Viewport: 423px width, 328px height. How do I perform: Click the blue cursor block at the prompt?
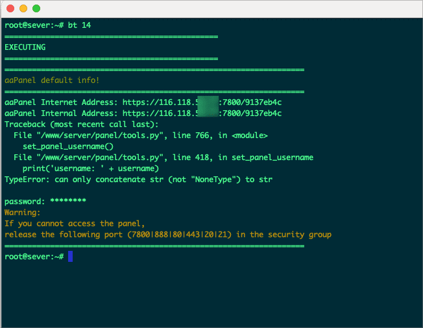click(x=70, y=257)
